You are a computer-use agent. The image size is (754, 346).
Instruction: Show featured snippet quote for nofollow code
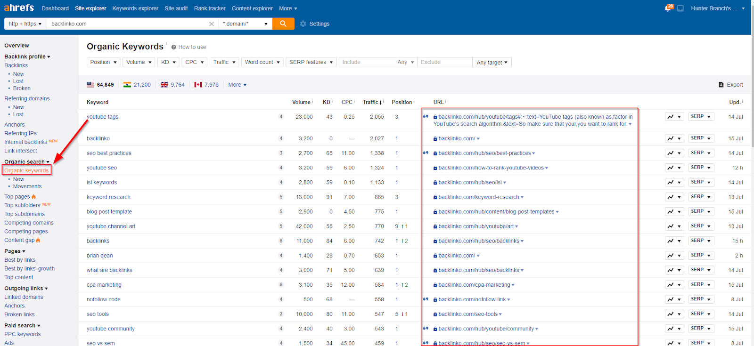[x=426, y=299]
